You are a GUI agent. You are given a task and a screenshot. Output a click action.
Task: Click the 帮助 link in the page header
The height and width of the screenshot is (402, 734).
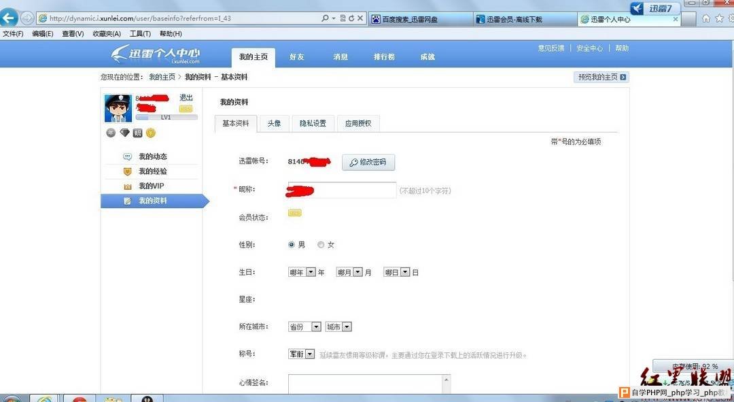coord(622,48)
